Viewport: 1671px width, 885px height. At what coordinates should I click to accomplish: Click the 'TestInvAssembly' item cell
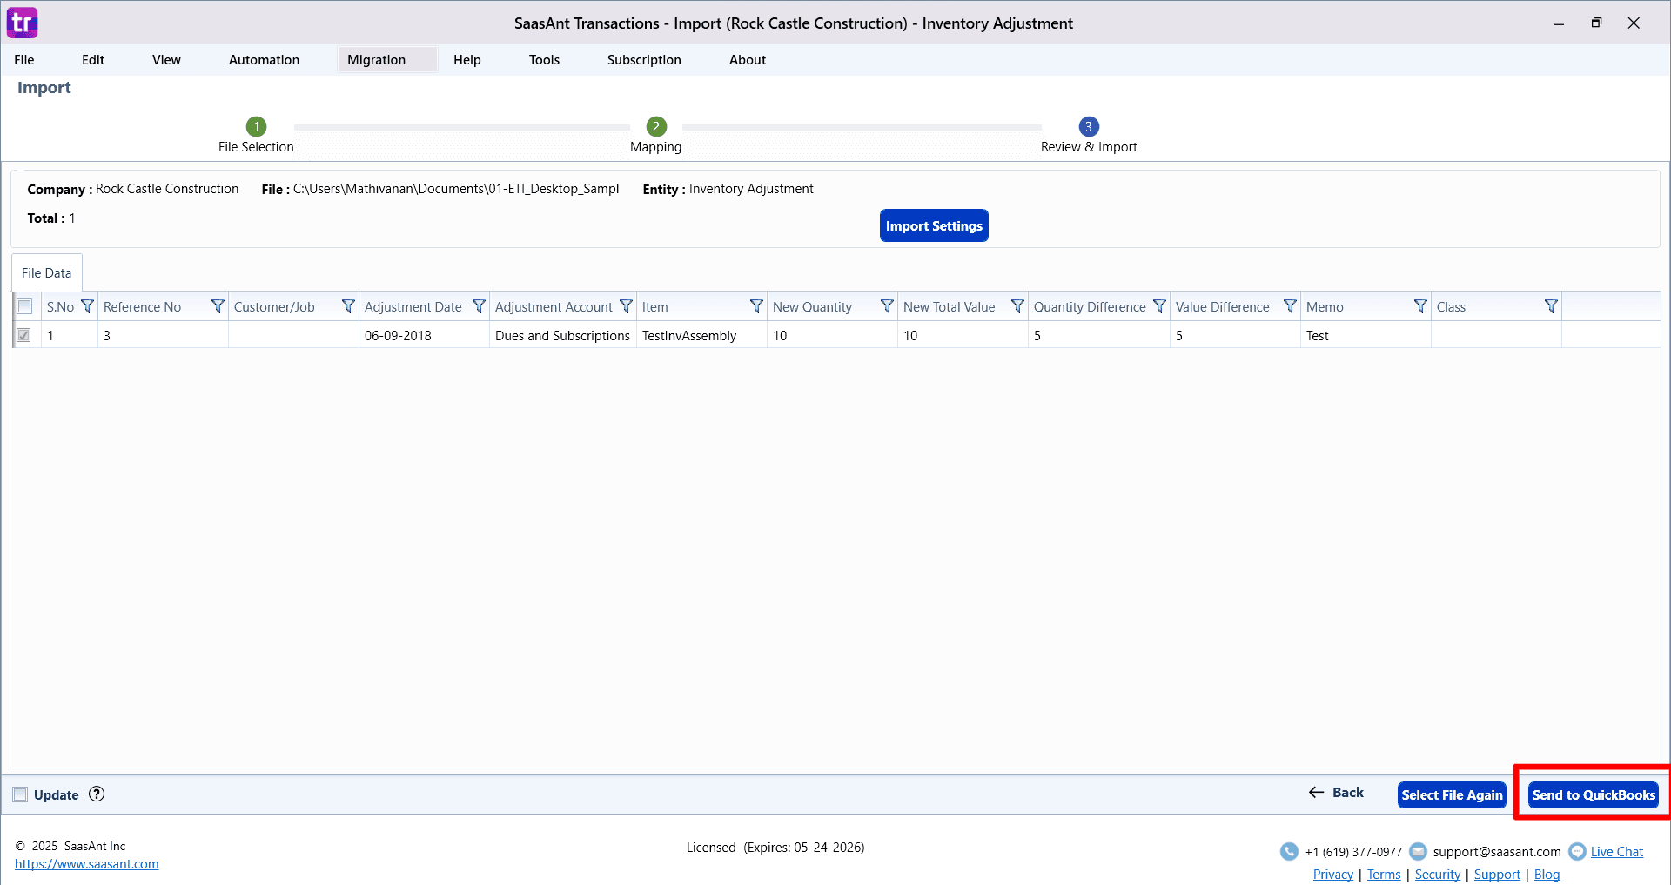pyautogui.click(x=701, y=335)
